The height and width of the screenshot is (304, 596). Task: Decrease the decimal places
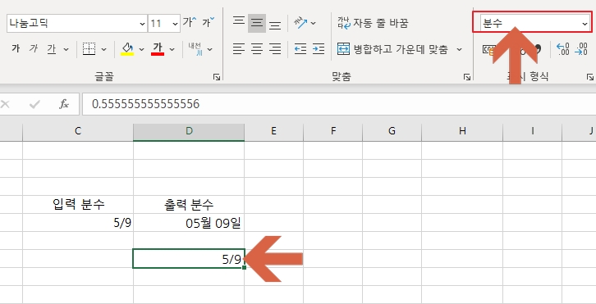pyautogui.click(x=581, y=49)
